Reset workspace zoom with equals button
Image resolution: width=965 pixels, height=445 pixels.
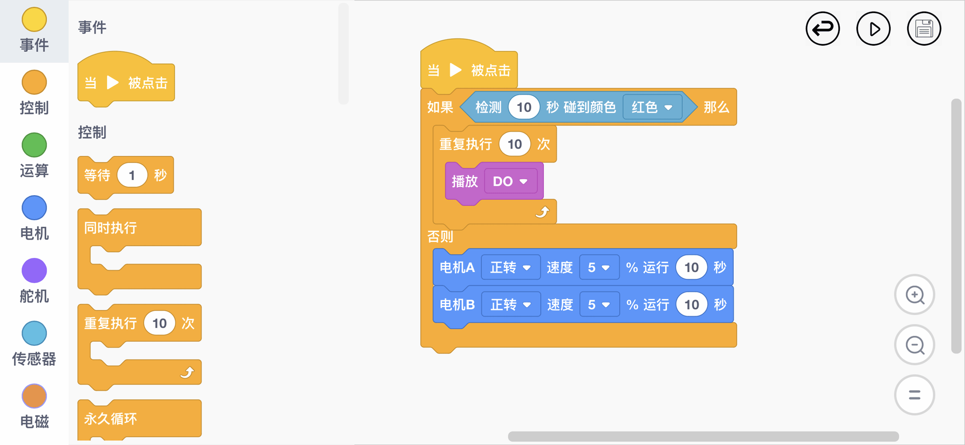[x=915, y=395]
